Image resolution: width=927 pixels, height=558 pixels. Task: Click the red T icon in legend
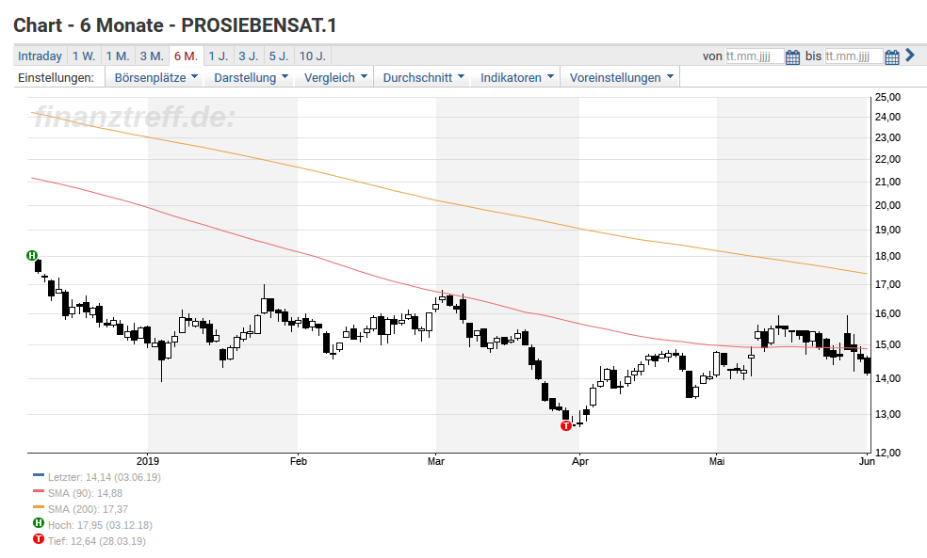pyautogui.click(x=39, y=539)
